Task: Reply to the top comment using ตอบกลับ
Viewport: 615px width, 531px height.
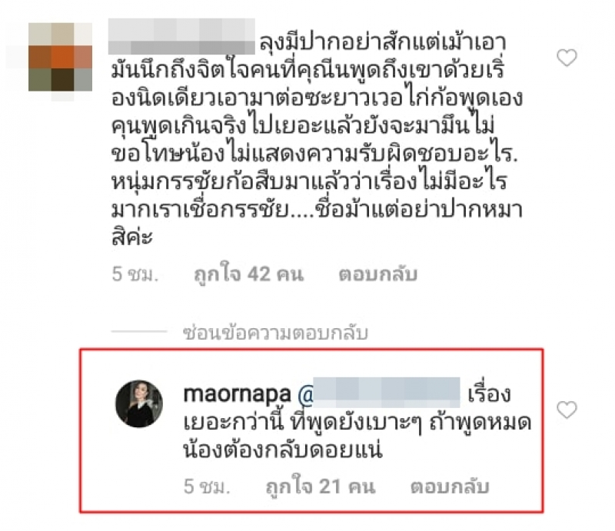Action: (x=378, y=274)
